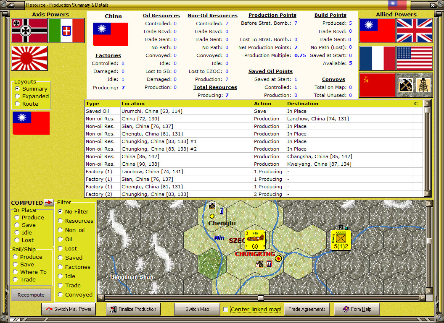Select the Chinese army counter on the map's right
Screen dimensions: 444x323
[341, 240]
